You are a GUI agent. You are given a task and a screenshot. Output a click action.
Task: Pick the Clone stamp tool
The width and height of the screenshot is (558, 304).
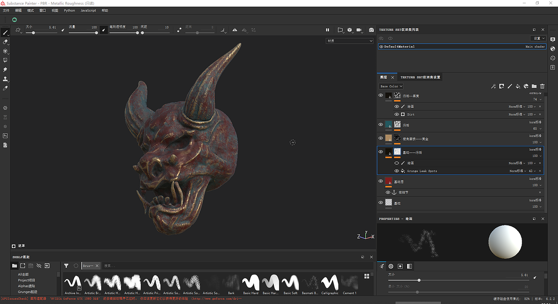(5, 79)
